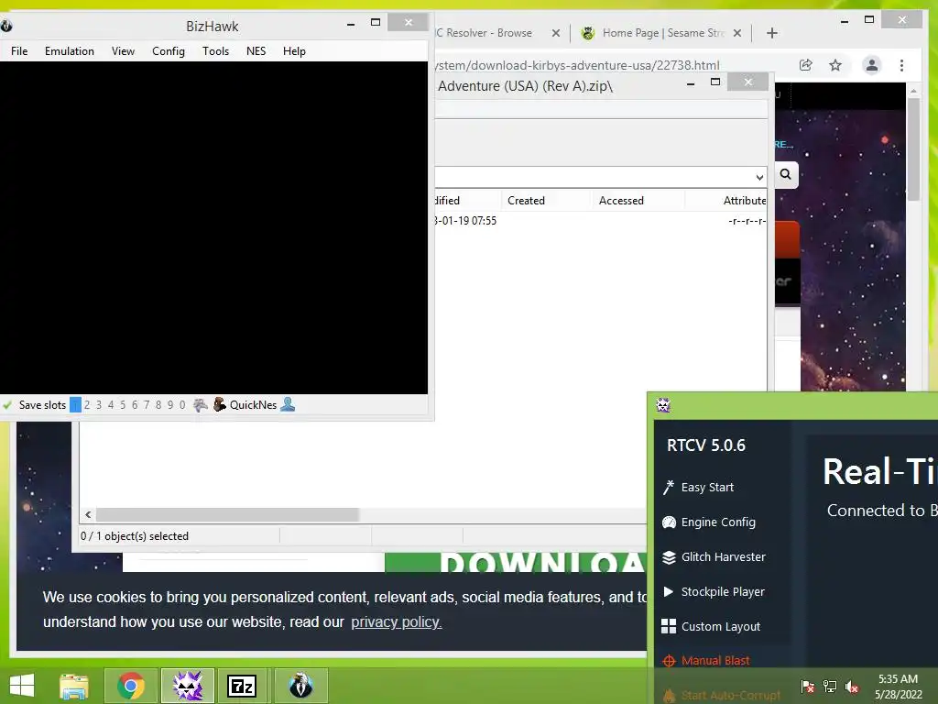Click the website search magnifier icon

coord(785,174)
